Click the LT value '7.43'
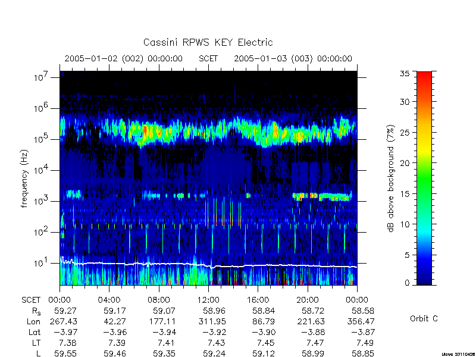The width and height of the screenshot is (476, 357). [217, 343]
